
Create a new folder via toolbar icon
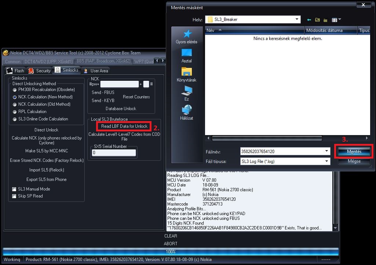[x=325, y=20]
